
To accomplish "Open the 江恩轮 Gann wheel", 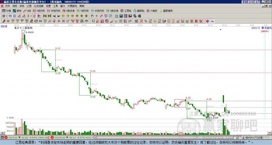I will (x=126, y=11).
